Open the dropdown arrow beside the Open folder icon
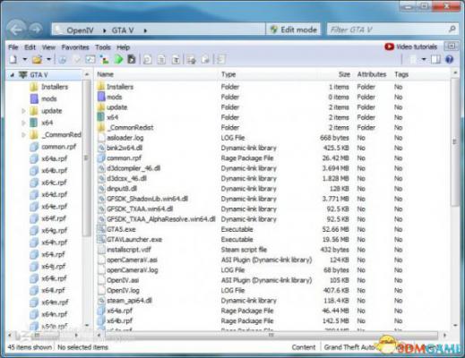The width and height of the screenshot is (465, 358). point(48,59)
